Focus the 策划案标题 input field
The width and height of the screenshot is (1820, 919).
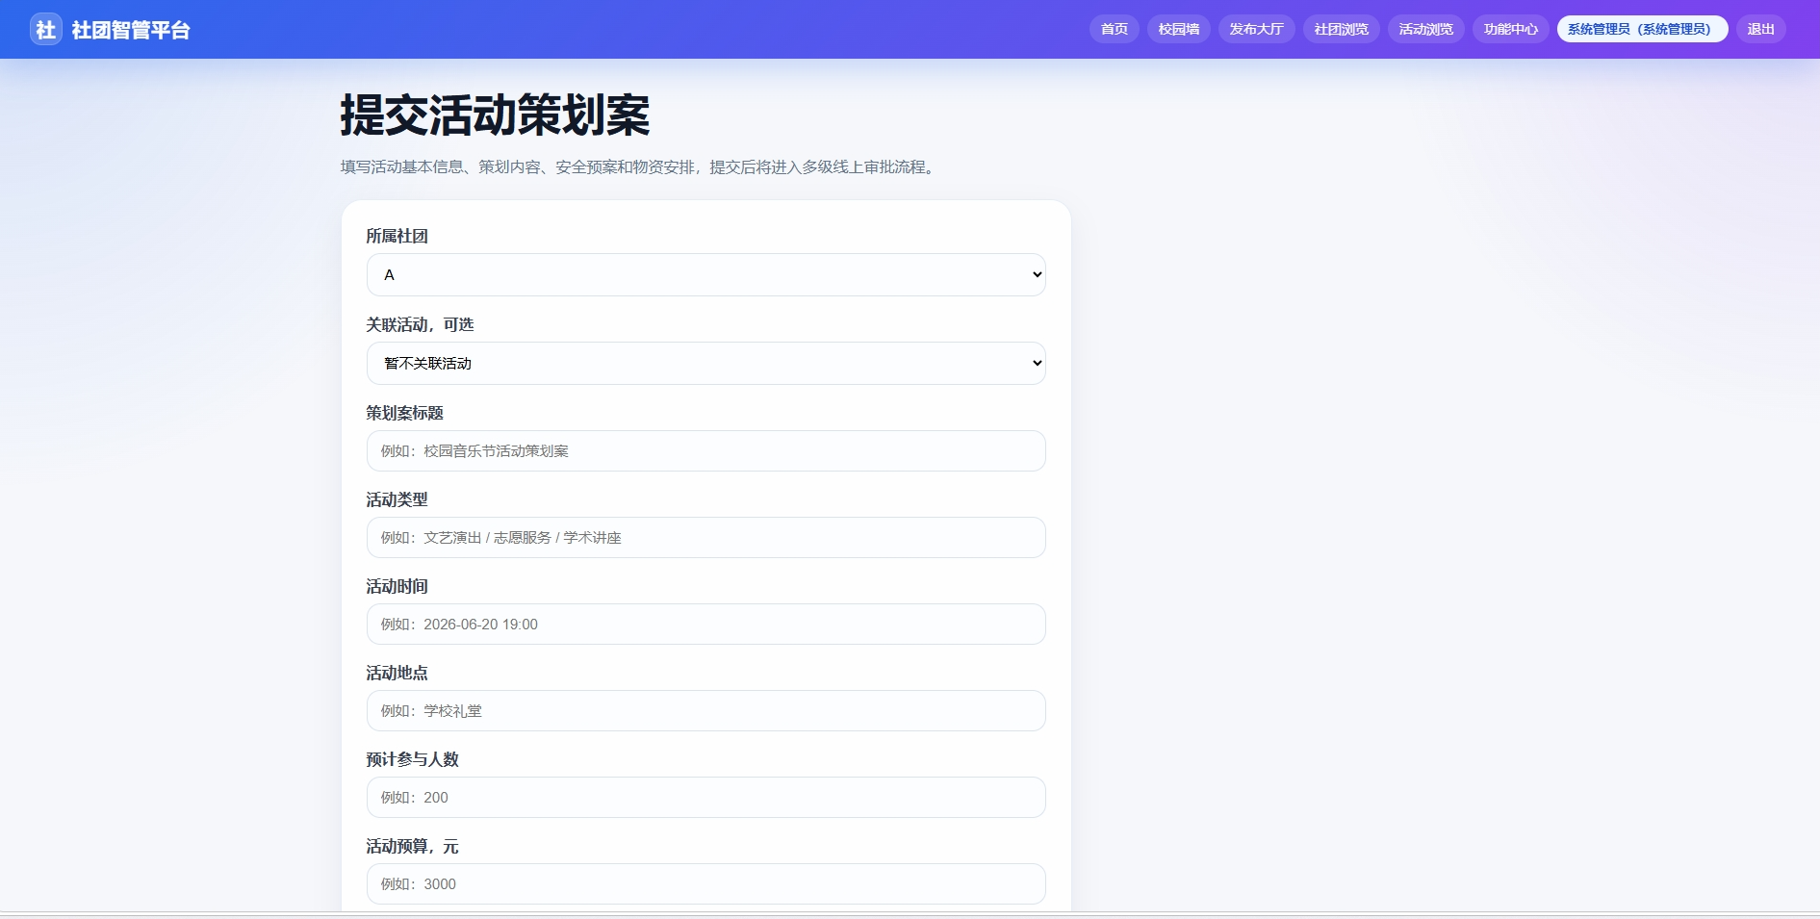coord(706,451)
